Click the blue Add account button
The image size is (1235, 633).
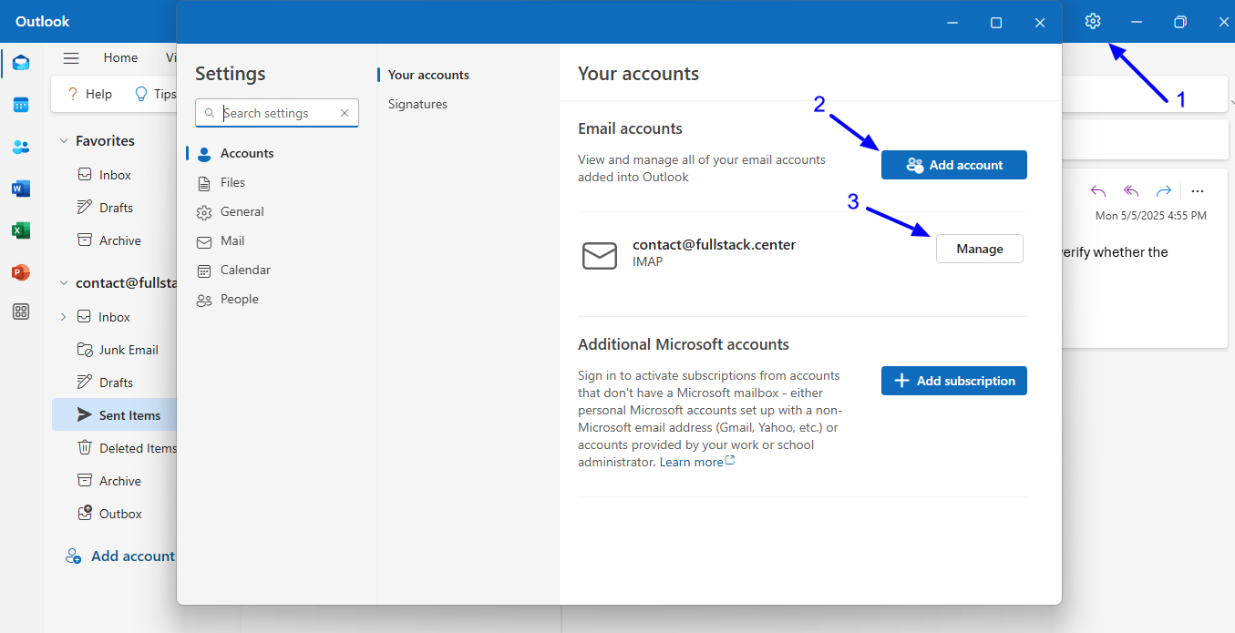[x=954, y=165]
